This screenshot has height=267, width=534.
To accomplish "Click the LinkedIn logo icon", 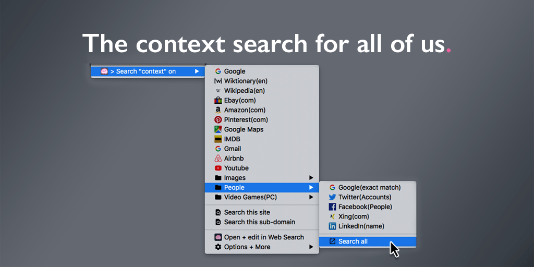I will click(332, 226).
